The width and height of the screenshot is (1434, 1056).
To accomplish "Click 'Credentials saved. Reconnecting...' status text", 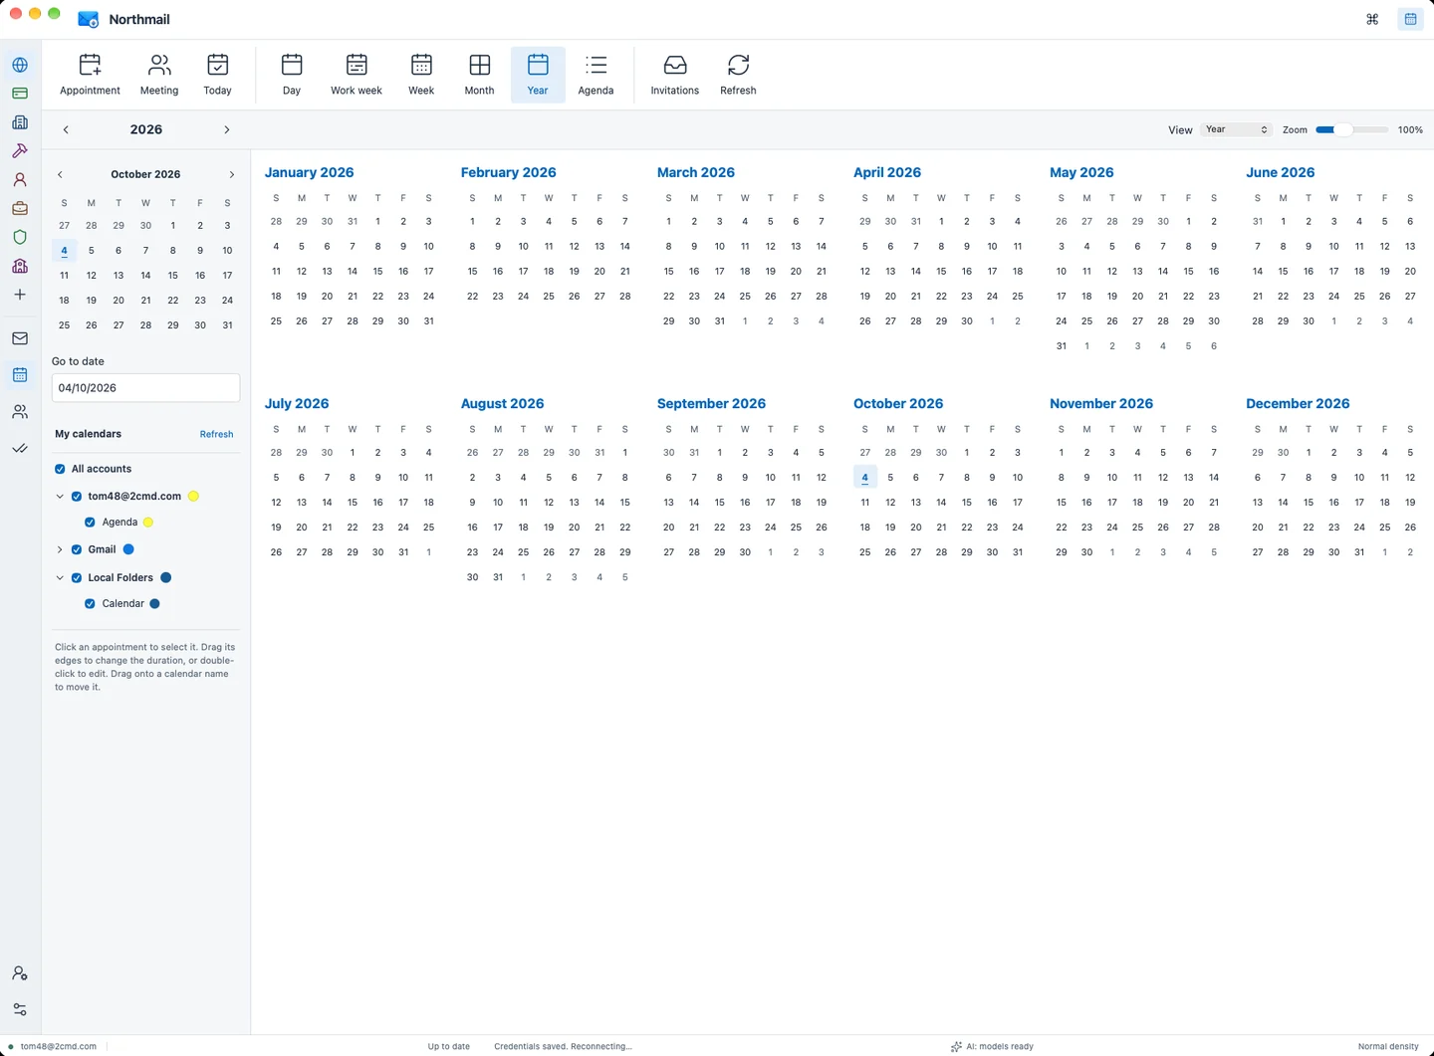I will tap(563, 1046).
